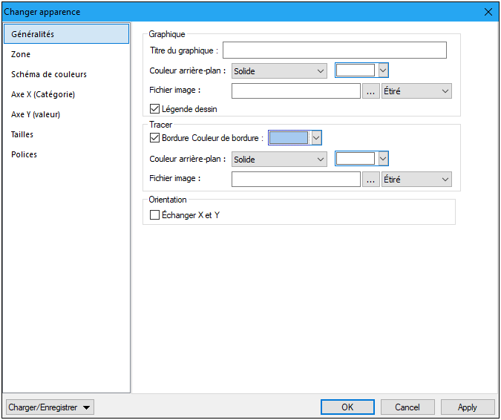Uncheck the Bordure checkbox
Viewport: 501px width, 420px height.
(x=155, y=138)
